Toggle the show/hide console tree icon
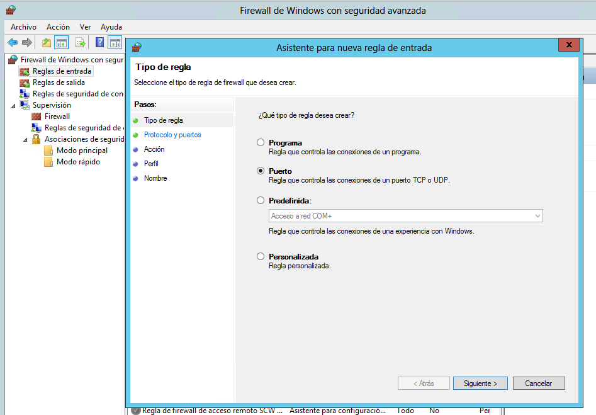 pyautogui.click(x=61, y=43)
